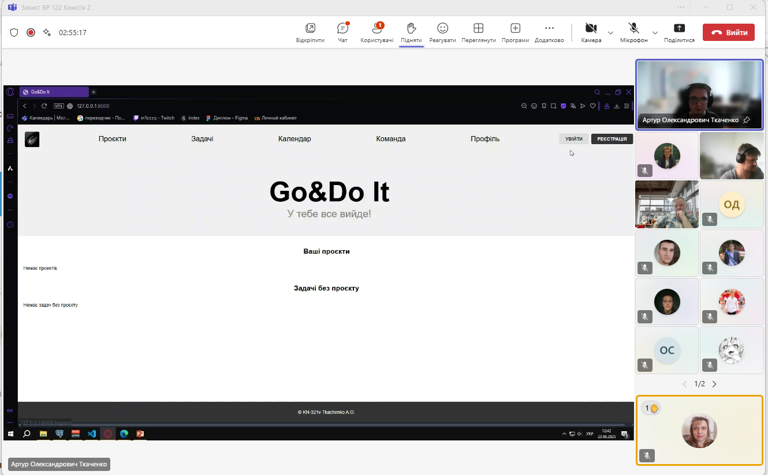Screen dimensions: 768x475
Task: Open the Відкріпити pop-out button
Action: [x=310, y=32]
